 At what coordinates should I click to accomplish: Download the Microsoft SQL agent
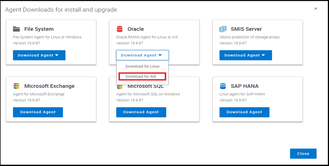tap(141, 112)
